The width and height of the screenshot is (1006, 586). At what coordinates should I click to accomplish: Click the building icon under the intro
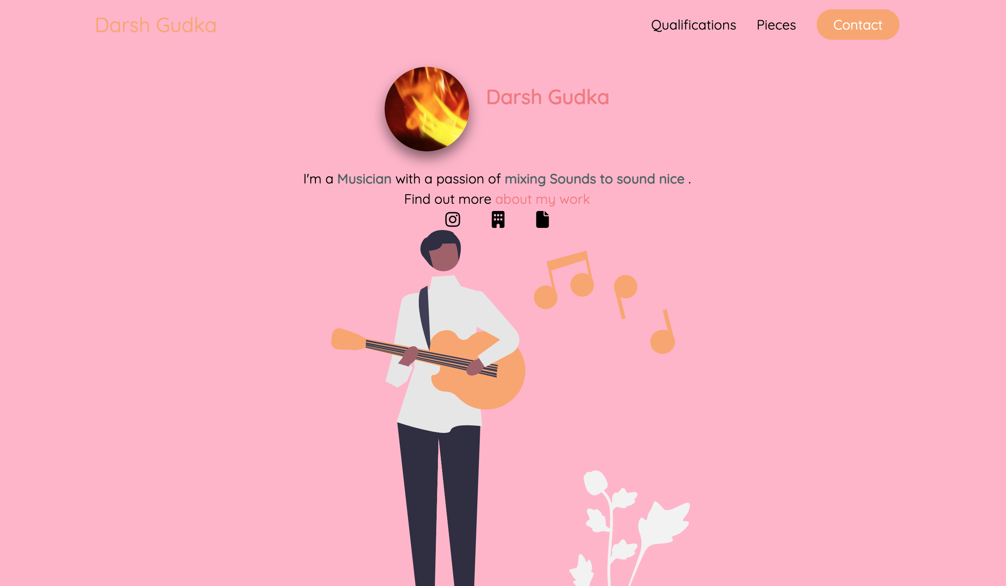(x=498, y=219)
